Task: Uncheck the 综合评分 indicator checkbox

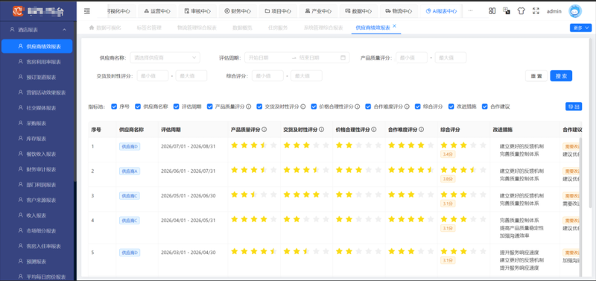Action: point(418,107)
